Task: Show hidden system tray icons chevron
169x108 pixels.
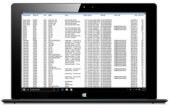Action: (x=128, y=90)
